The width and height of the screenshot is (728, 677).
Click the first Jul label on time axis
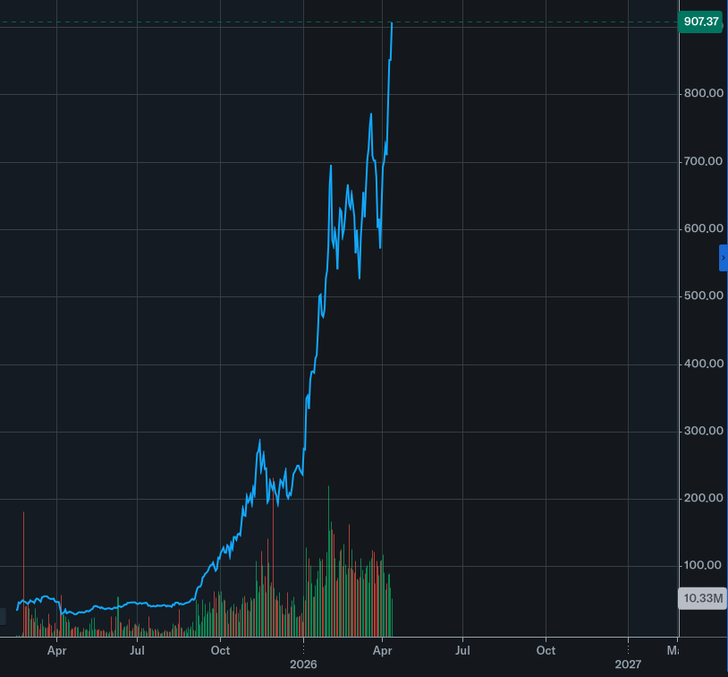(137, 650)
